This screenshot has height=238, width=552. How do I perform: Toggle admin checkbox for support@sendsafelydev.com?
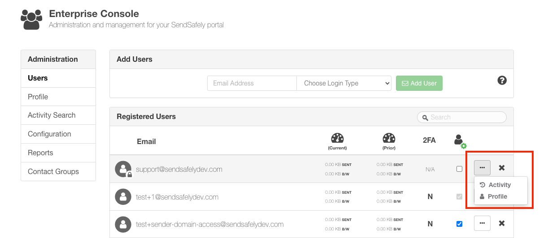coord(459,169)
